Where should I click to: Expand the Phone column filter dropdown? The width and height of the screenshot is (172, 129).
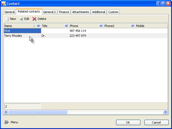point(101,26)
